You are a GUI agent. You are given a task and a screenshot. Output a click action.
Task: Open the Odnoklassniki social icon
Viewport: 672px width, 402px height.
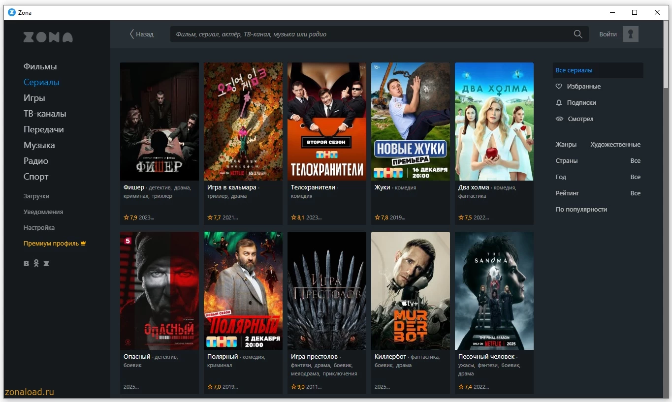click(x=36, y=264)
